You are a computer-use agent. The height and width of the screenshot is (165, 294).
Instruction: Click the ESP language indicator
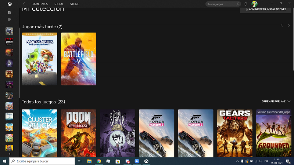pyautogui.click(x=266, y=161)
